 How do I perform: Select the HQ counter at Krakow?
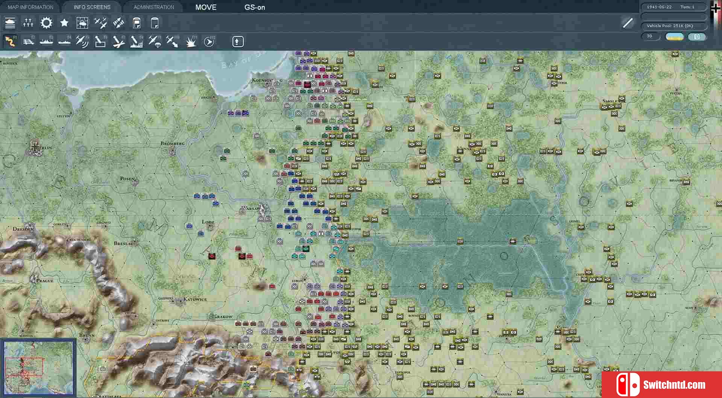[x=212, y=317]
